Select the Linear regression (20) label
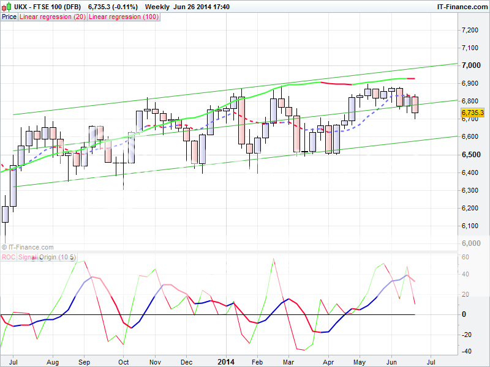Image resolution: width=490 pixels, height=367 pixels. (53, 17)
